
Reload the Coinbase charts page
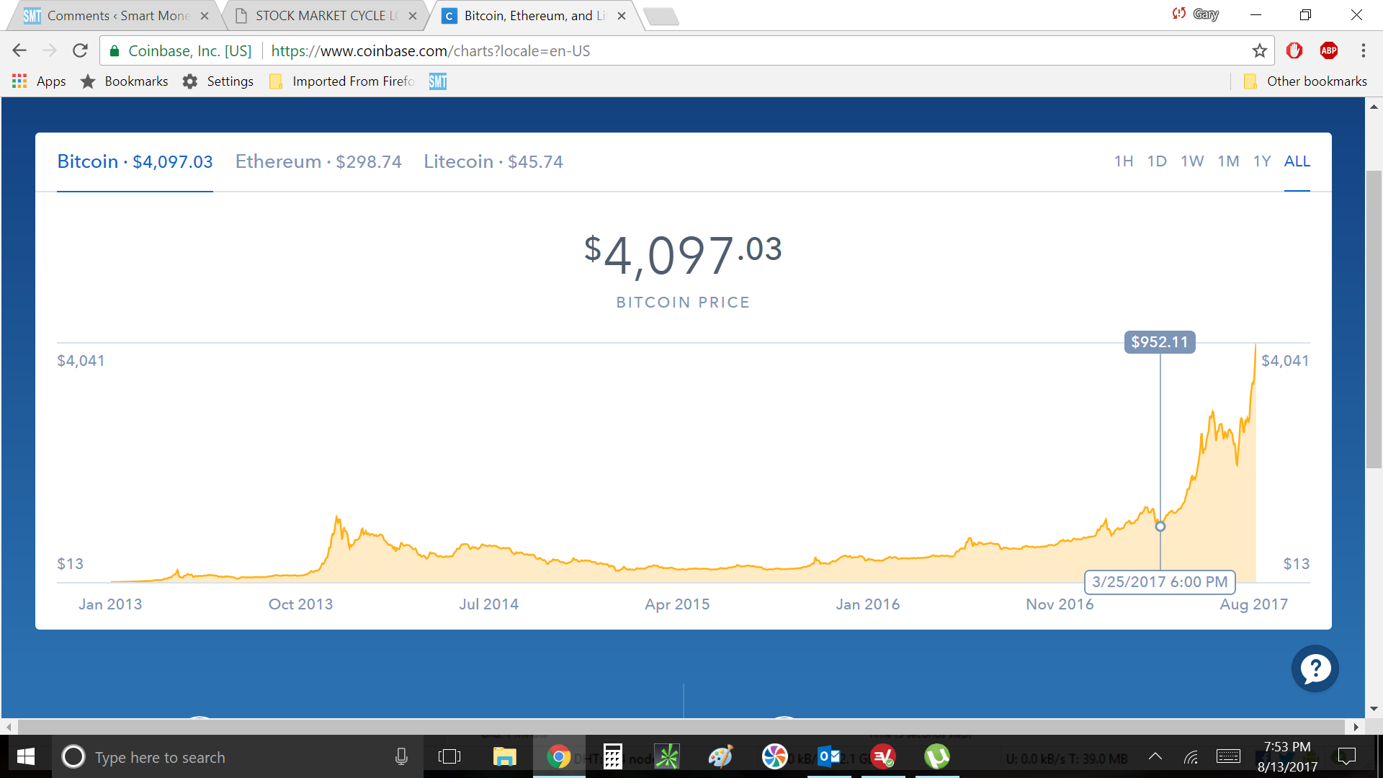point(80,50)
